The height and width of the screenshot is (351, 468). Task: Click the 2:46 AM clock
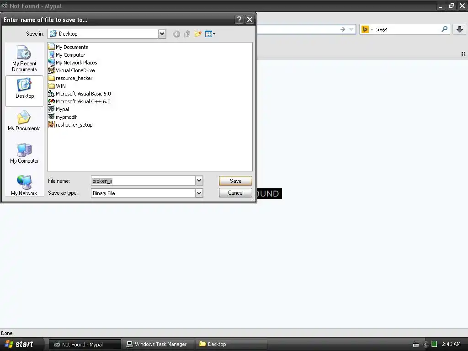click(451, 344)
